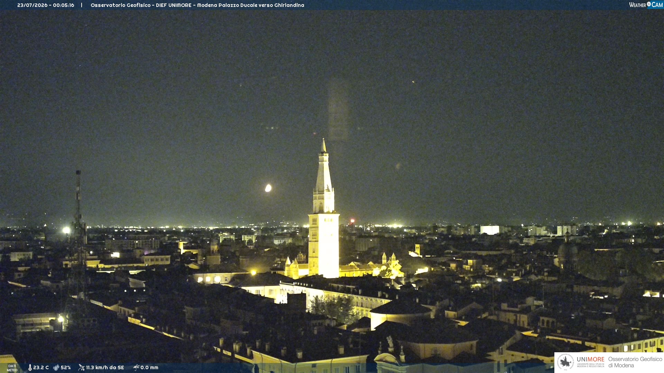Click the 23.2 C temperature value
The image size is (664, 373).
point(41,367)
